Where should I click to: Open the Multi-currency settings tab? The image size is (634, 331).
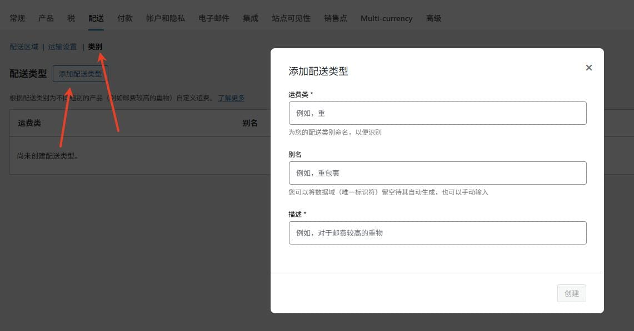(386, 18)
